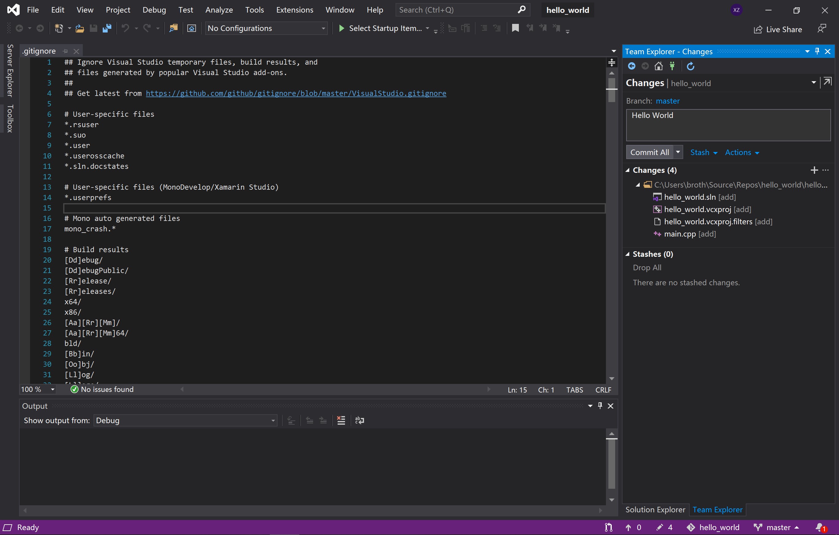Toggle auto hide on Output panel
This screenshot has width=839, height=535.
600,405
